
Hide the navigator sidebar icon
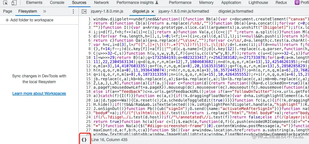click(x=84, y=12)
